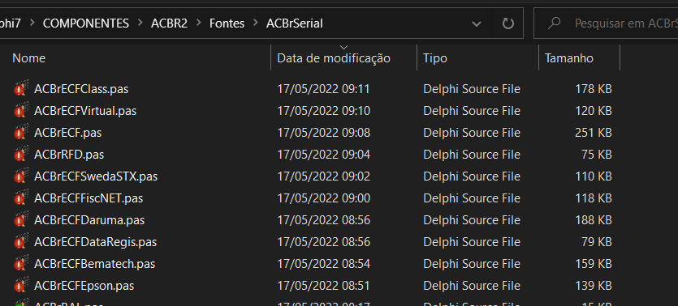The height and width of the screenshot is (306, 678).
Task: Expand the chevron after Fontes breadcrumb
Action: pos(256,23)
